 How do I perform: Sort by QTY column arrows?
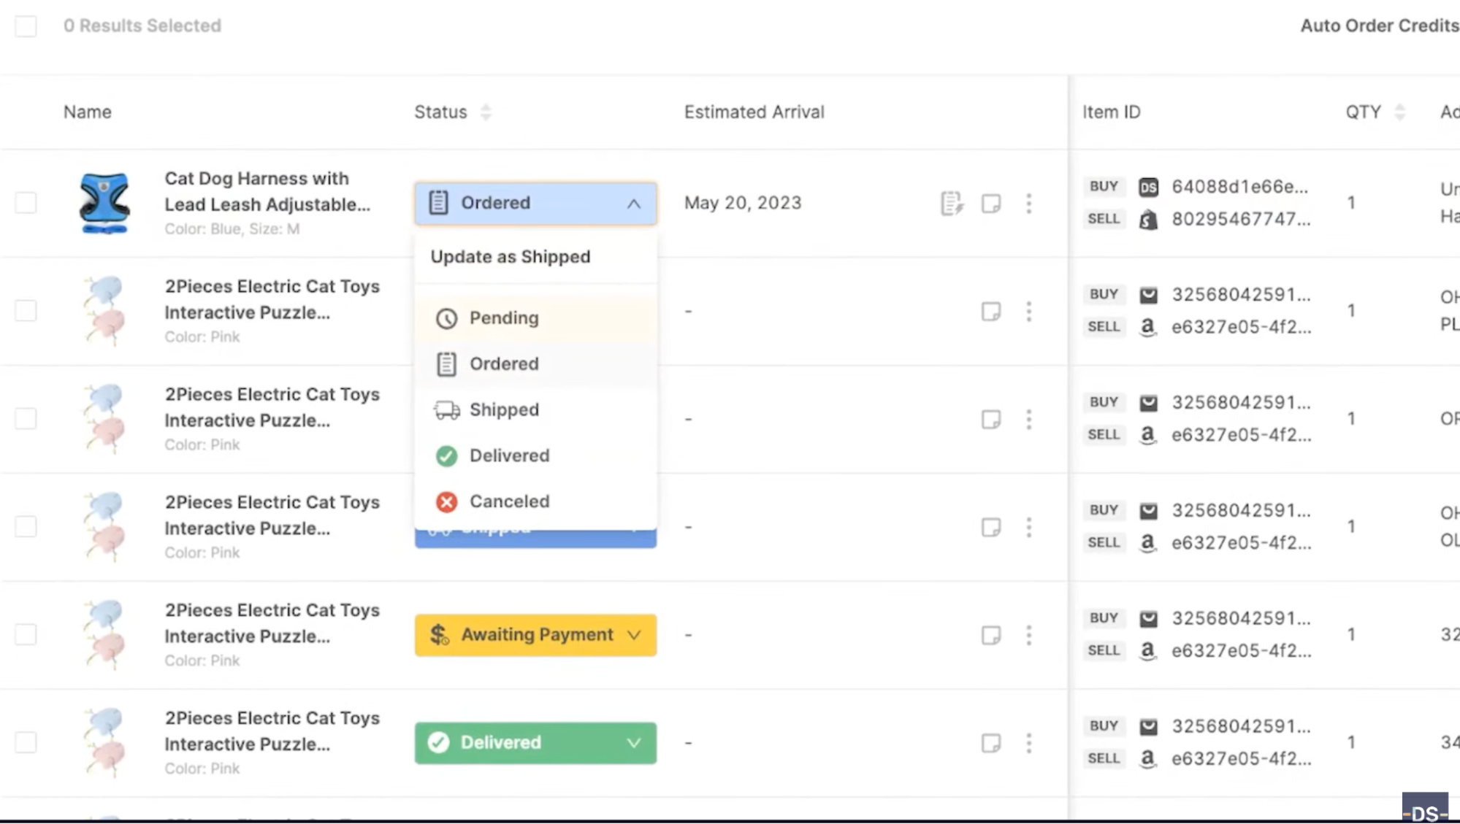(x=1399, y=112)
